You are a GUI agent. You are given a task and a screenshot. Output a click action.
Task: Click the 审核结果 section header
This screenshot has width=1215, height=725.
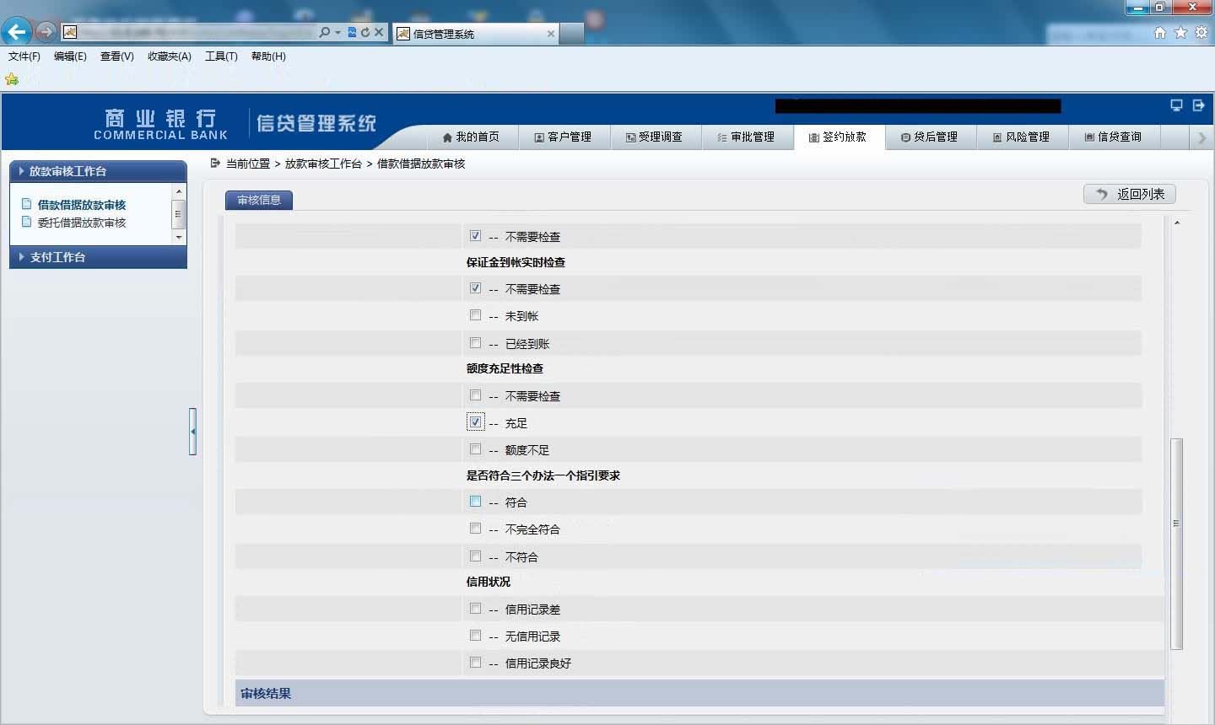coord(699,693)
